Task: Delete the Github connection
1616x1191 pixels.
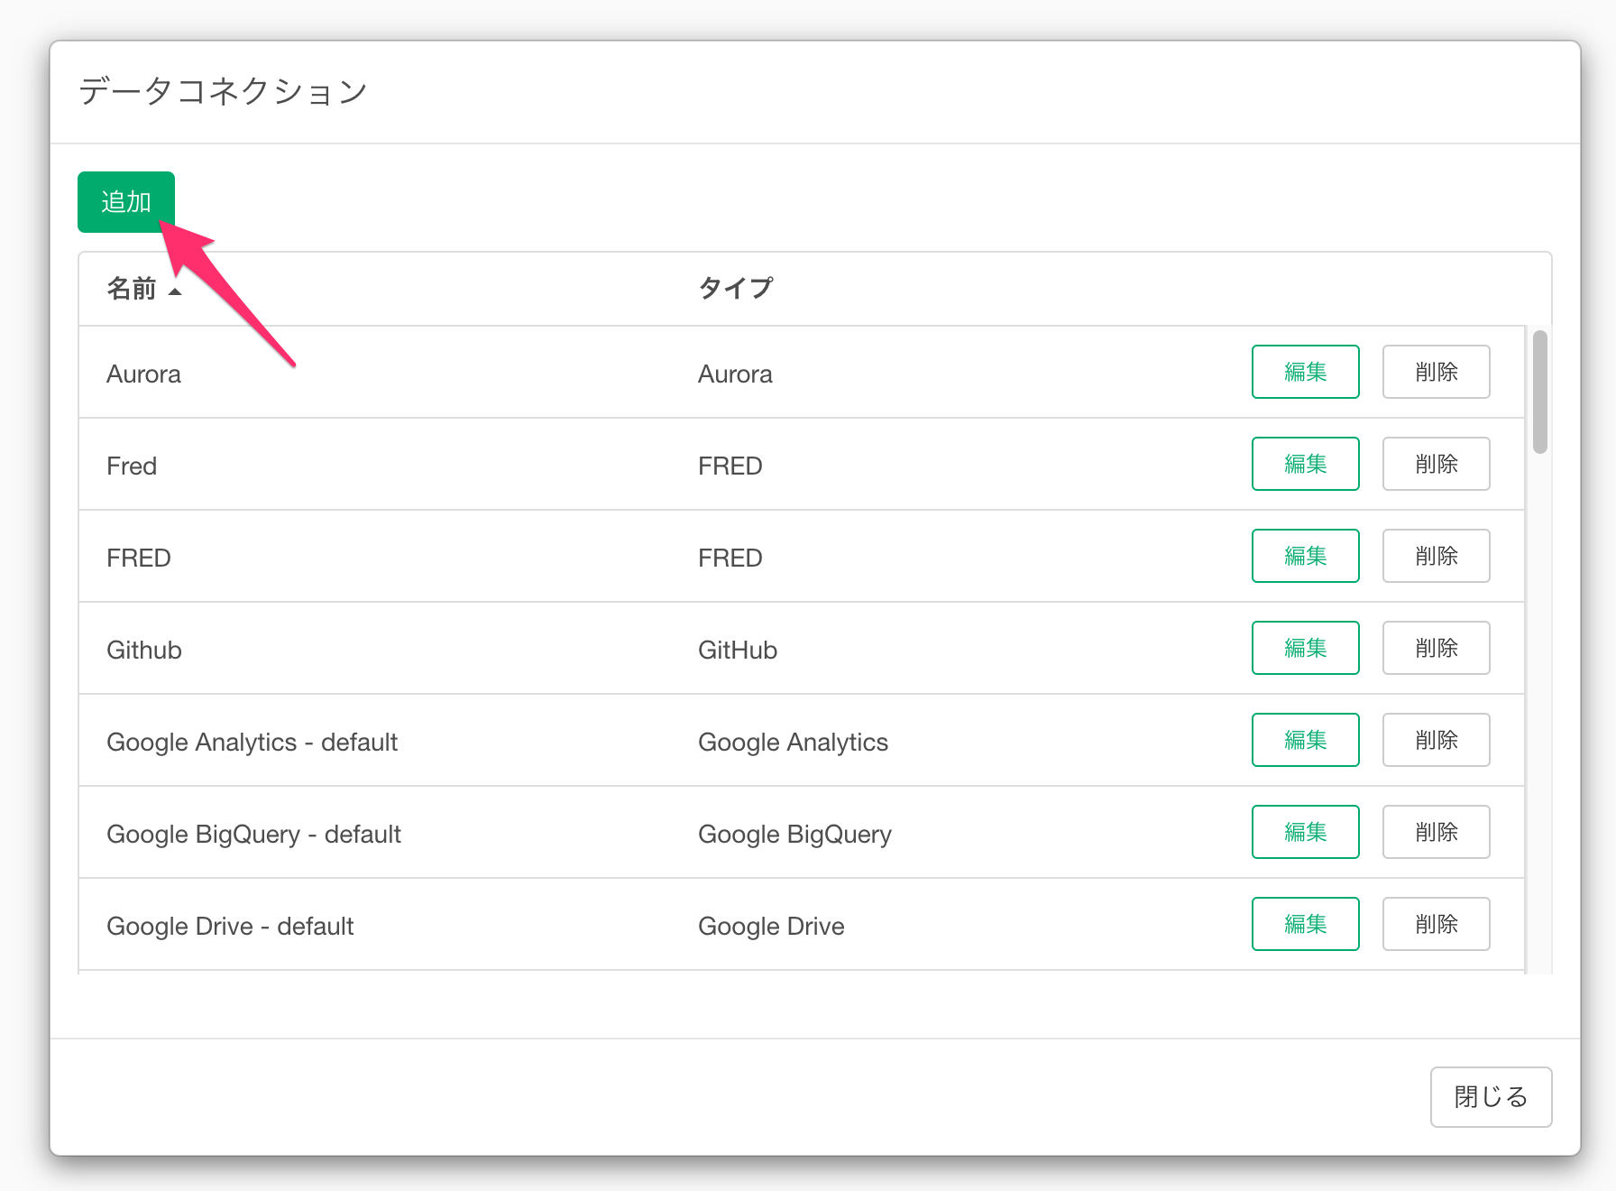Action: (x=1436, y=648)
